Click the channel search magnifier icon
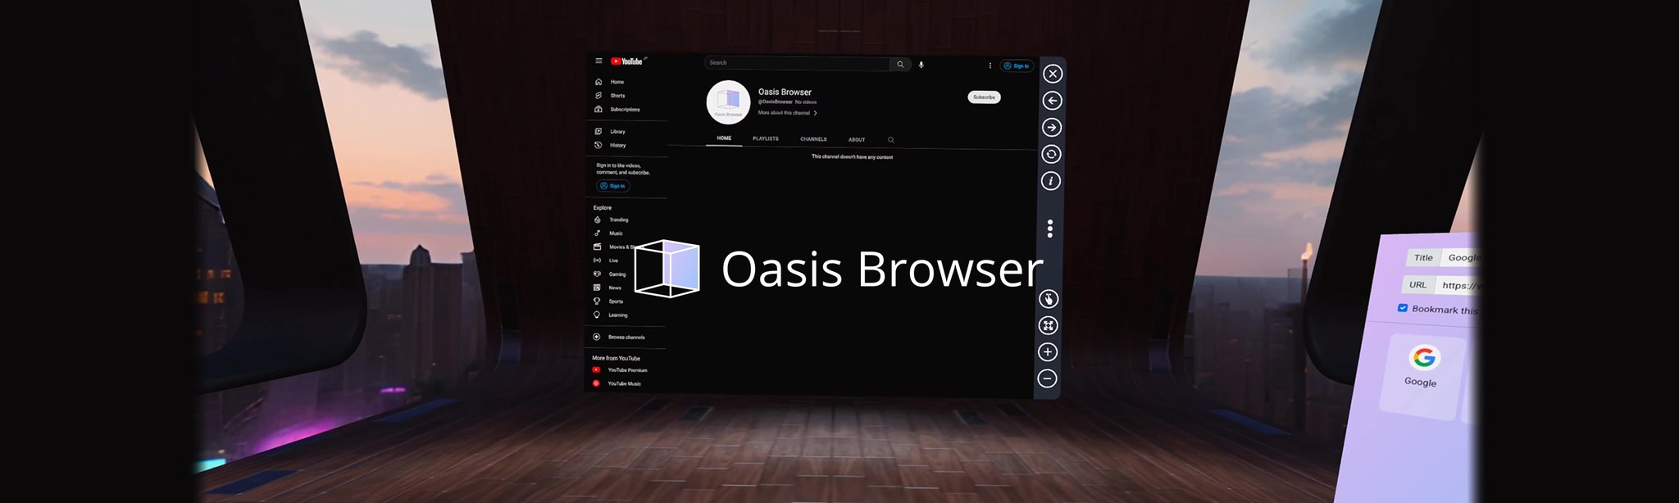 891,140
